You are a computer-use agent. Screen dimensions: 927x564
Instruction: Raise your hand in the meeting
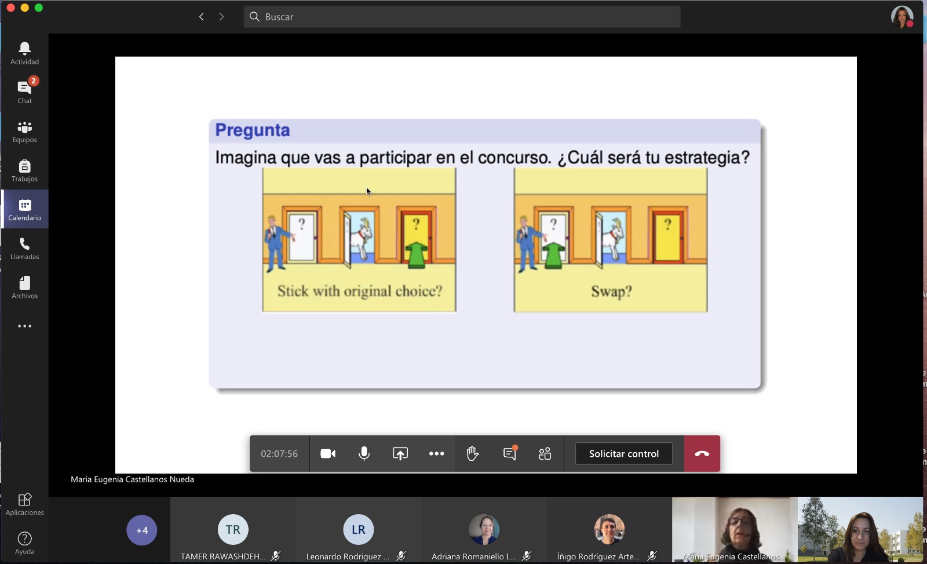point(473,454)
